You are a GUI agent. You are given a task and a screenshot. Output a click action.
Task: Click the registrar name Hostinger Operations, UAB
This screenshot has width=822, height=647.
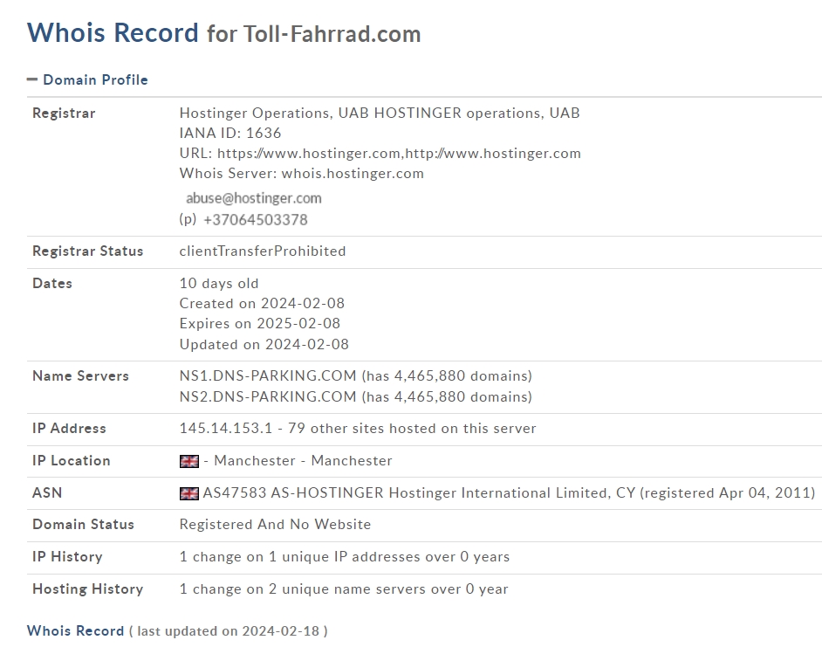(380, 114)
